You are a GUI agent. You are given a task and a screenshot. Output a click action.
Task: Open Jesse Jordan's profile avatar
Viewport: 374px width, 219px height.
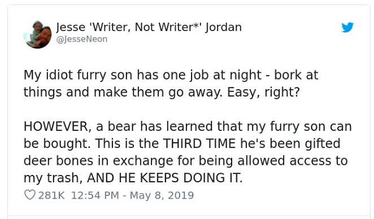38,34
